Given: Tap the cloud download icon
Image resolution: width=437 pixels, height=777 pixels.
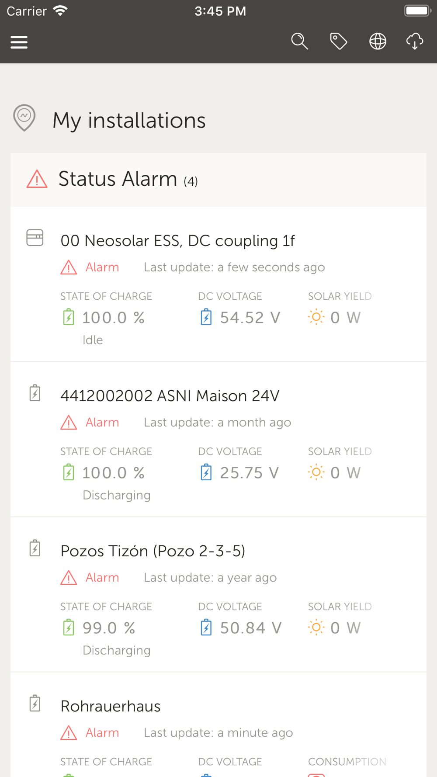Looking at the screenshot, I should point(415,42).
